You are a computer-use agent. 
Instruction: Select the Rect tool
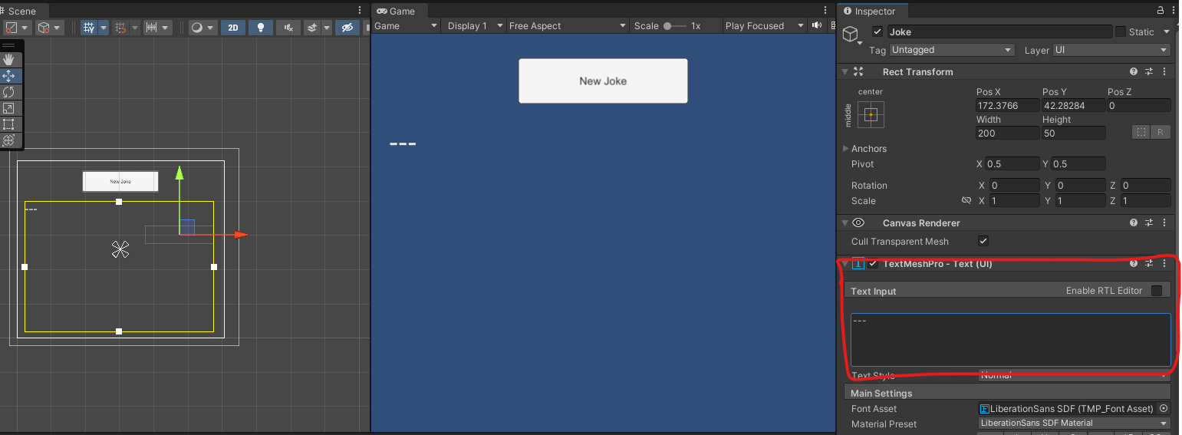[9, 124]
